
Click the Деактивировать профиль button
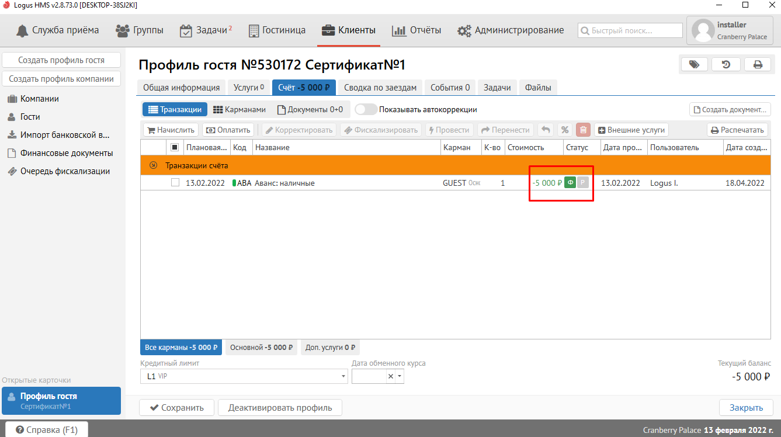tap(280, 408)
